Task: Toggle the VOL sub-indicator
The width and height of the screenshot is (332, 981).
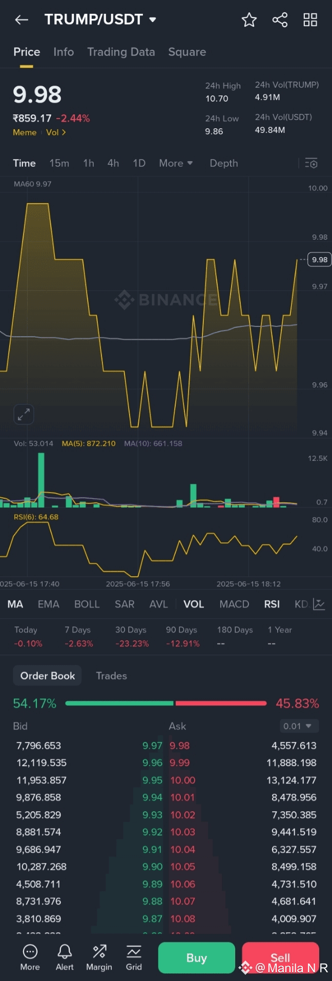Action: pos(194,604)
